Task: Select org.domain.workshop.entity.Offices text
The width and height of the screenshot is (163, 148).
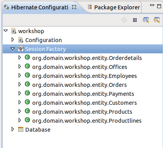Action: (80, 67)
